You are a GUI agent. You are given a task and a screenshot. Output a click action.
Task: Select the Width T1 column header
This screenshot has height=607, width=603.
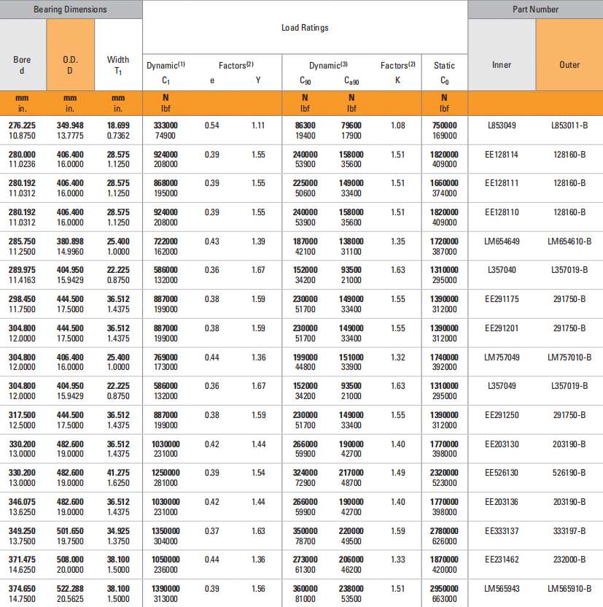(x=118, y=65)
